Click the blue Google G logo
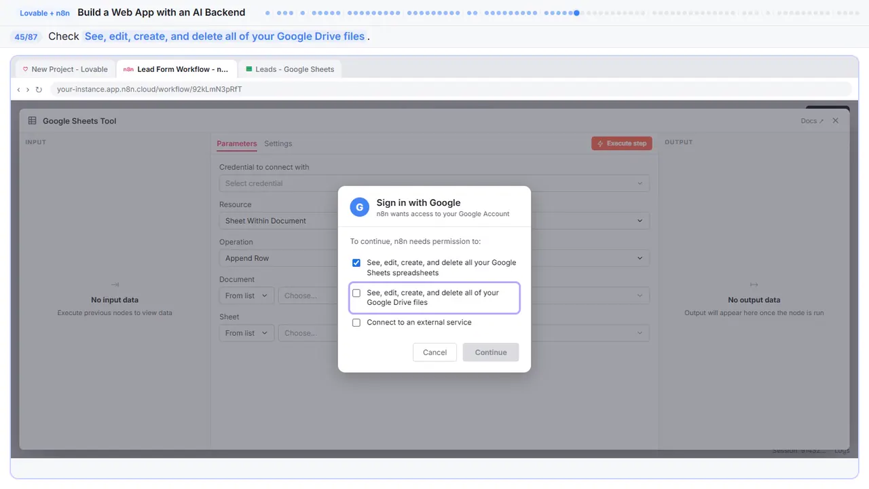This screenshot has width=869, height=489. [360, 207]
